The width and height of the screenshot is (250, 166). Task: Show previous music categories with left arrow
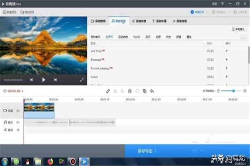[x=242, y=37]
